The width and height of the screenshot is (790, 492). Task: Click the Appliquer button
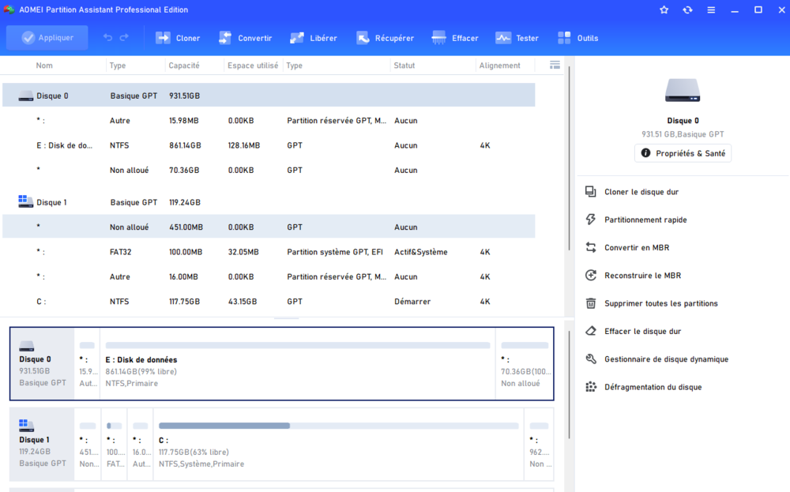pyautogui.click(x=47, y=38)
